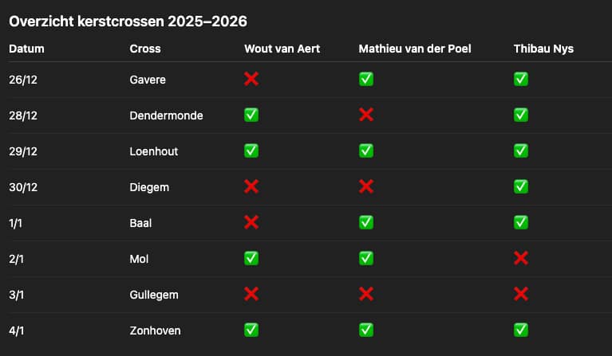Select the Cross column header
This screenshot has width=612, height=356.
[145, 49]
